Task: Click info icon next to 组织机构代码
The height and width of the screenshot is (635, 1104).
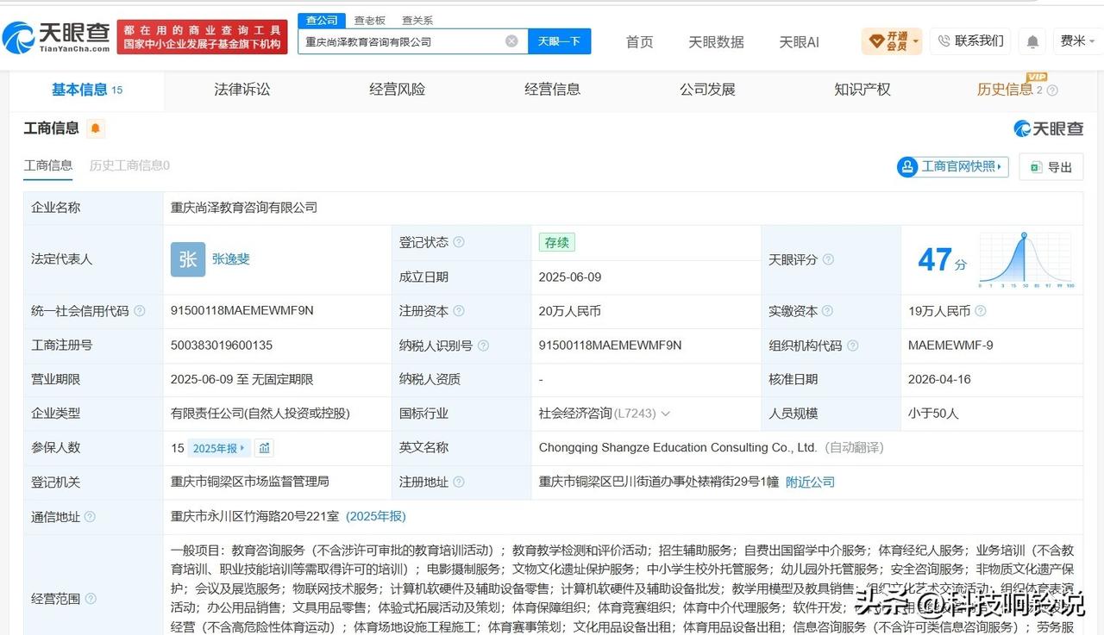Action: (852, 346)
